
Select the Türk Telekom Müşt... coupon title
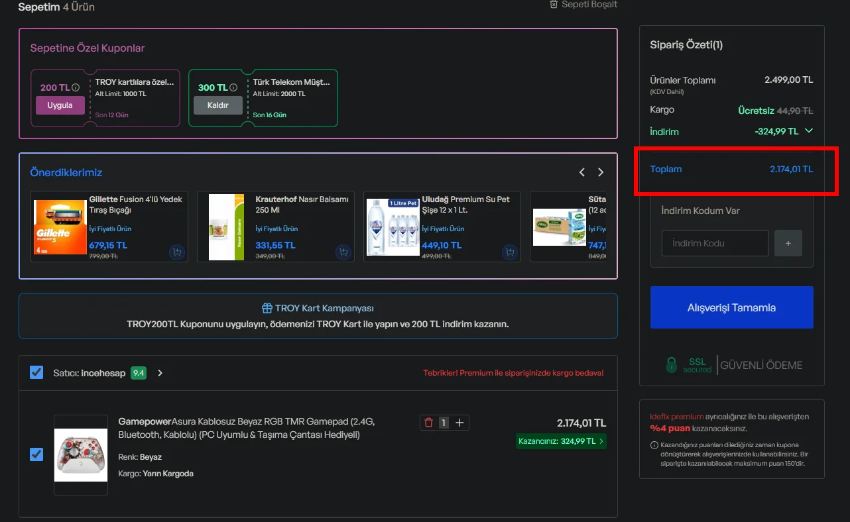point(291,82)
